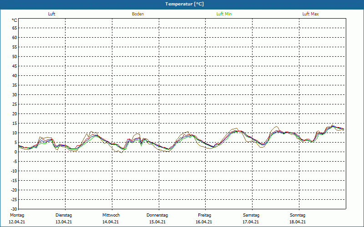364x227 pixels.
Task: Click the -25 value on temperature axis
Action: [x=14, y=199]
